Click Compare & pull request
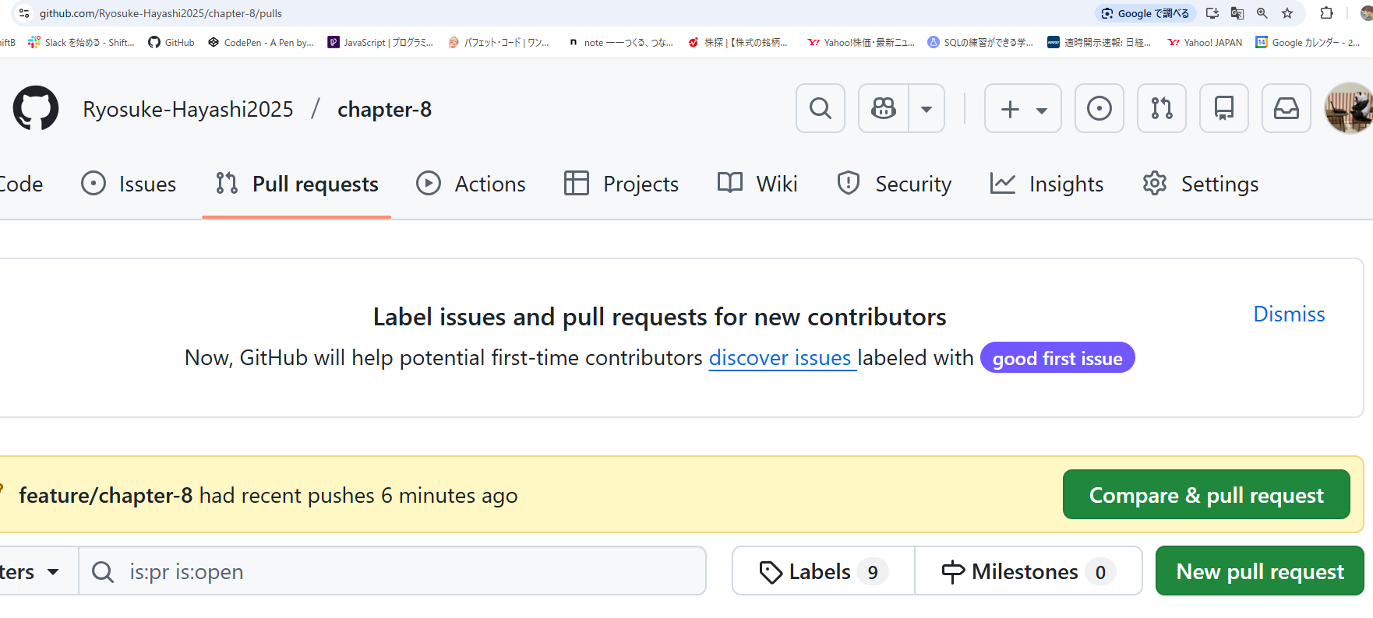Image resolution: width=1373 pixels, height=618 pixels. (1205, 494)
